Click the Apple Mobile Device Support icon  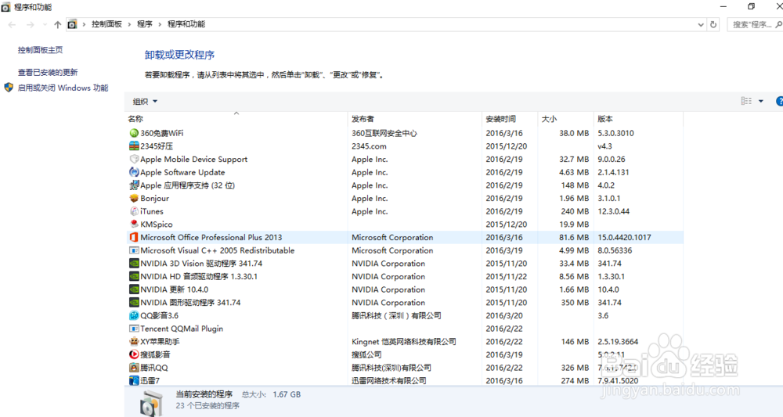tap(134, 159)
